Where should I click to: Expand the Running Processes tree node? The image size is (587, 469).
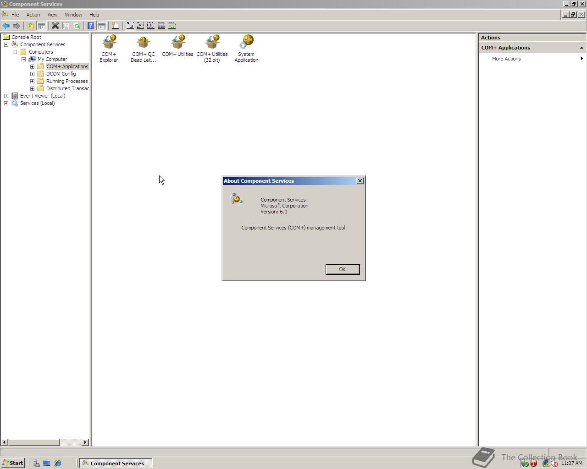pyautogui.click(x=33, y=81)
